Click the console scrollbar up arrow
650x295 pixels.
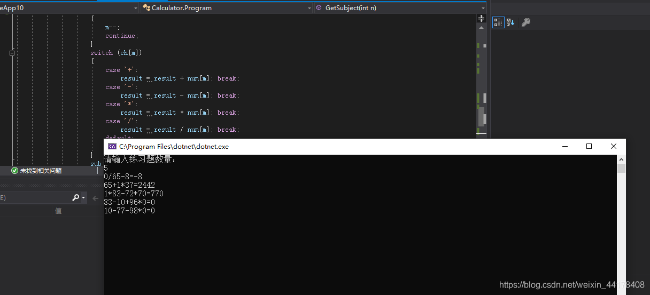(621, 160)
